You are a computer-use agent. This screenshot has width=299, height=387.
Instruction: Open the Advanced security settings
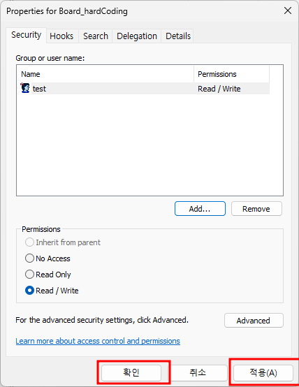click(254, 321)
